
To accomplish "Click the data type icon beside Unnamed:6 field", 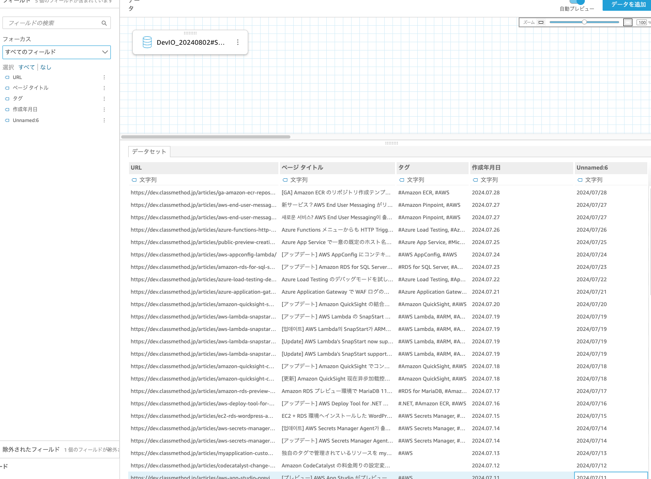I will click(7, 120).
